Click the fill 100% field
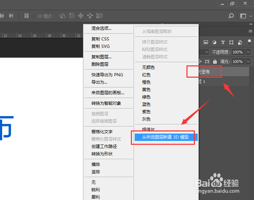 238,62
